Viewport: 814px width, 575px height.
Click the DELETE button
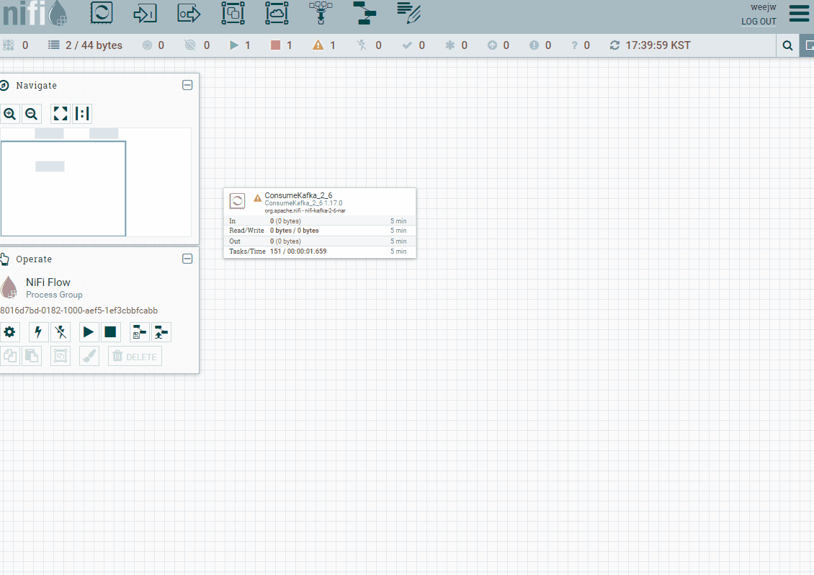[135, 357]
